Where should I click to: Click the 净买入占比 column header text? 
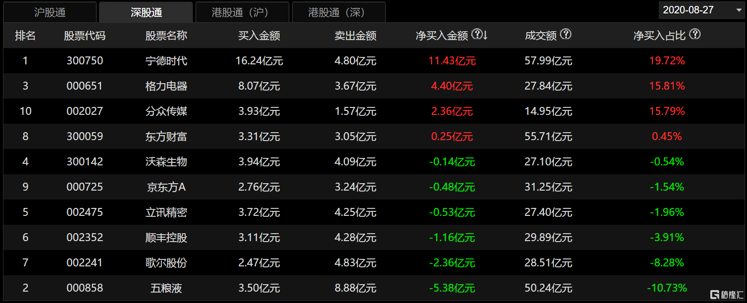660,36
